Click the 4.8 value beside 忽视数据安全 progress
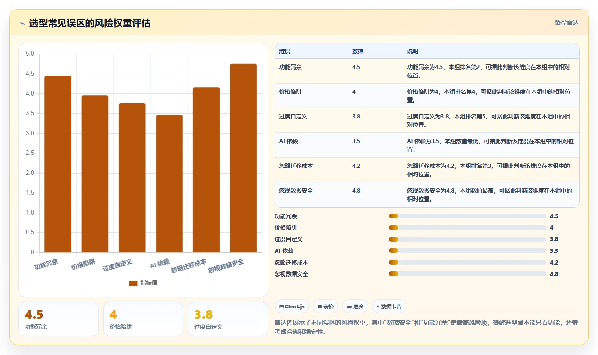Image resolution: width=598 pixels, height=355 pixels. click(x=554, y=274)
